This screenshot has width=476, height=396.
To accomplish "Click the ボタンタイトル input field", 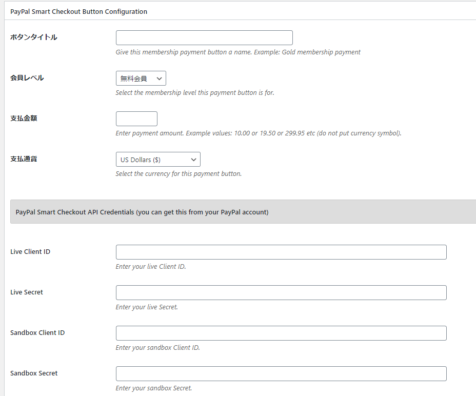I will 204,37.
